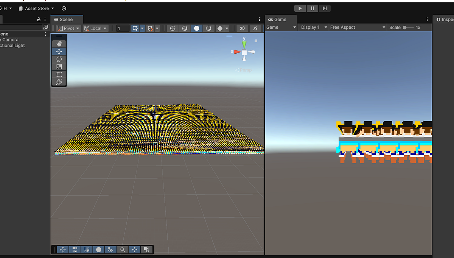The height and width of the screenshot is (258, 454).
Task: Adjust the Game view Scale slider
Action: click(x=405, y=27)
